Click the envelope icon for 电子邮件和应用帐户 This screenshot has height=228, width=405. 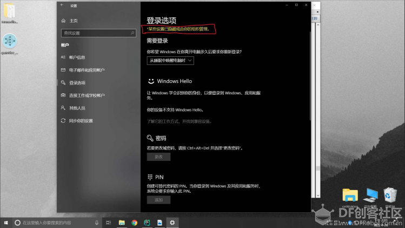(x=63, y=70)
